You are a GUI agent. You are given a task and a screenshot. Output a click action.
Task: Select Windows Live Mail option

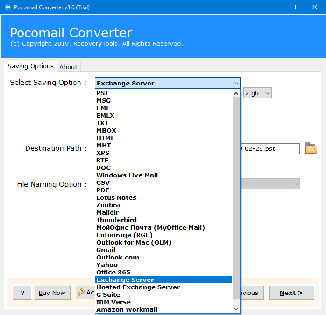pyautogui.click(x=164, y=175)
